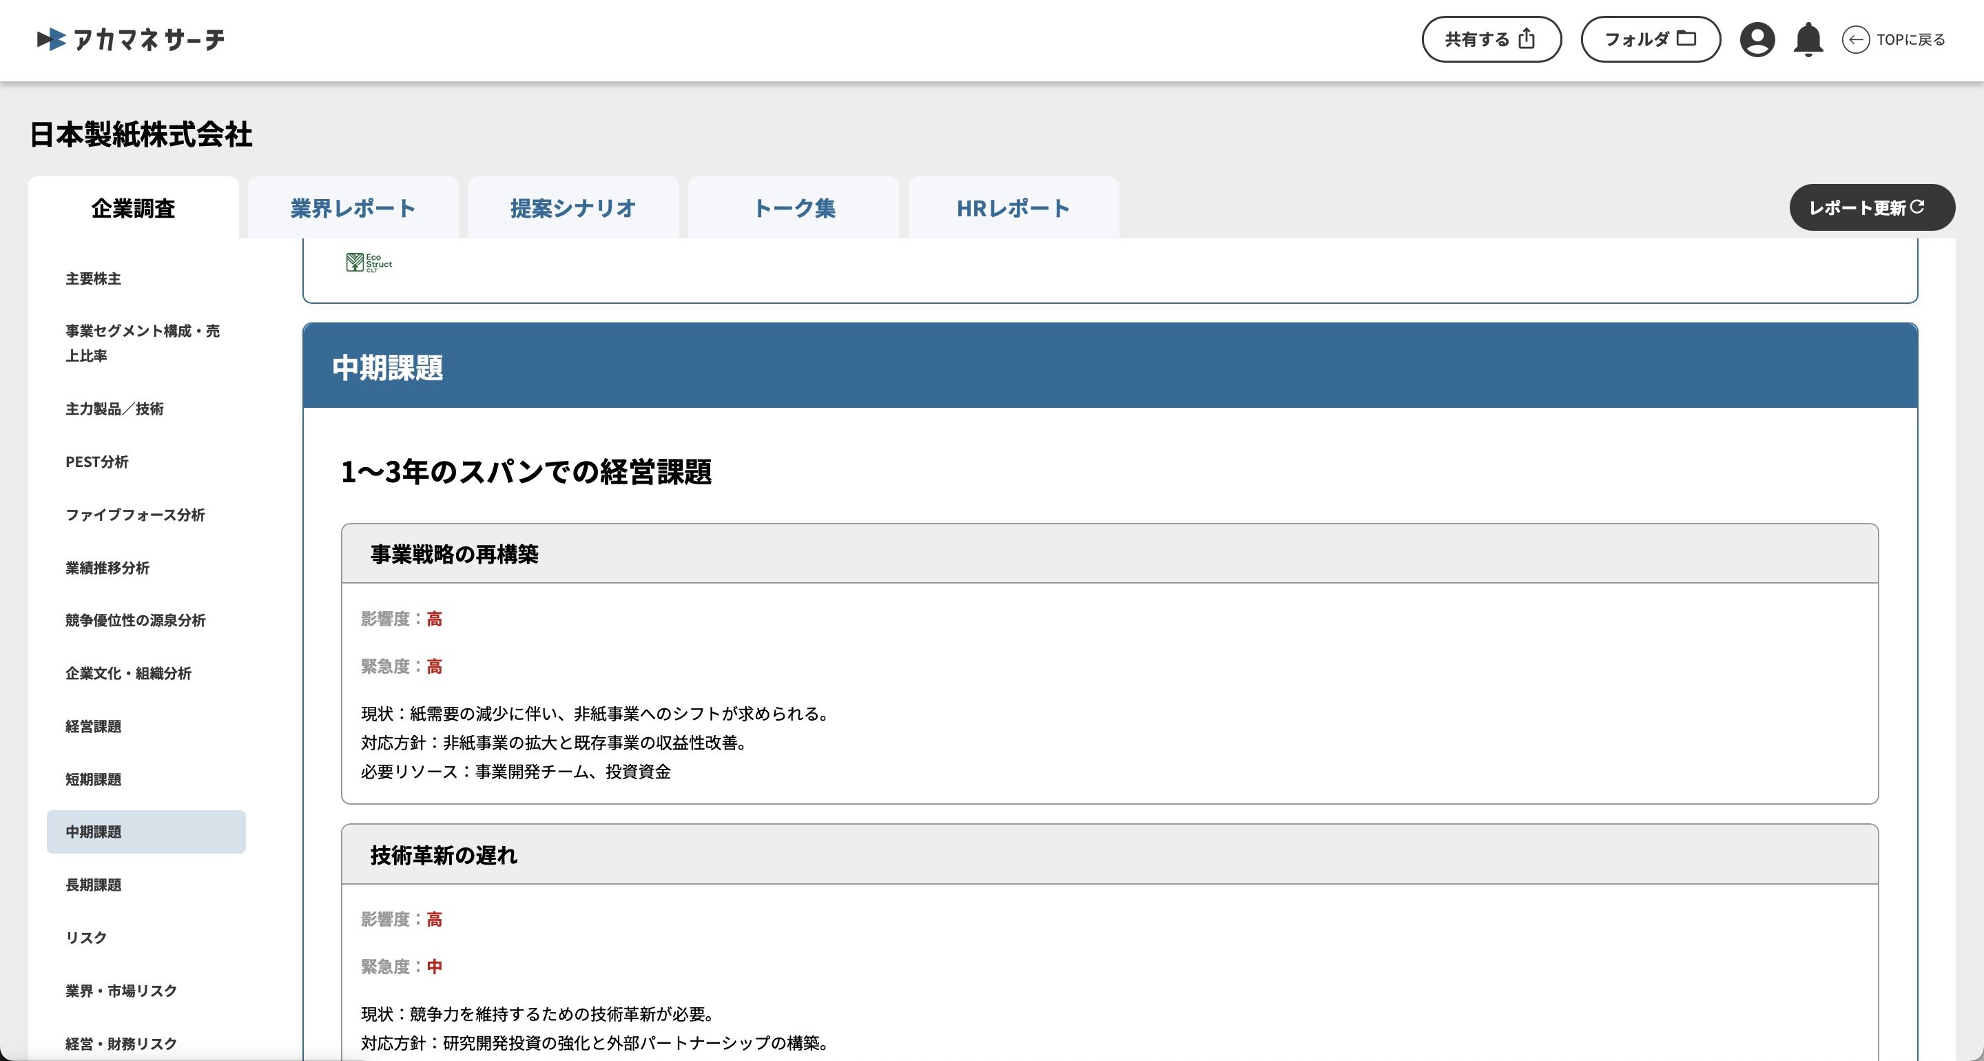Click the 中期課題 blue section header
The height and width of the screenshot is (1061, 1984).
(1110, 366)
